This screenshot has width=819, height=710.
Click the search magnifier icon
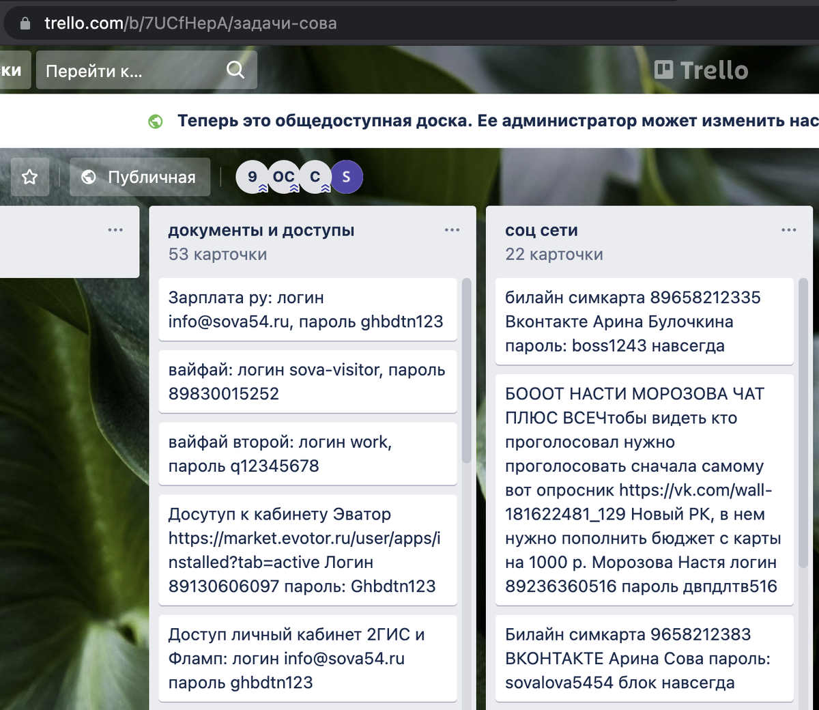pos(235,70)
